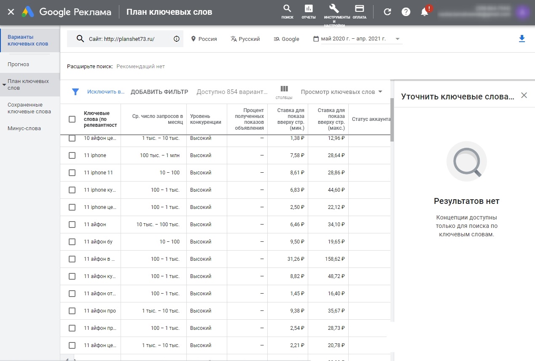Viewport: 535px width, 361px height.
Task: Sort by Процент полученных показов header
Action: click(248, 119)
